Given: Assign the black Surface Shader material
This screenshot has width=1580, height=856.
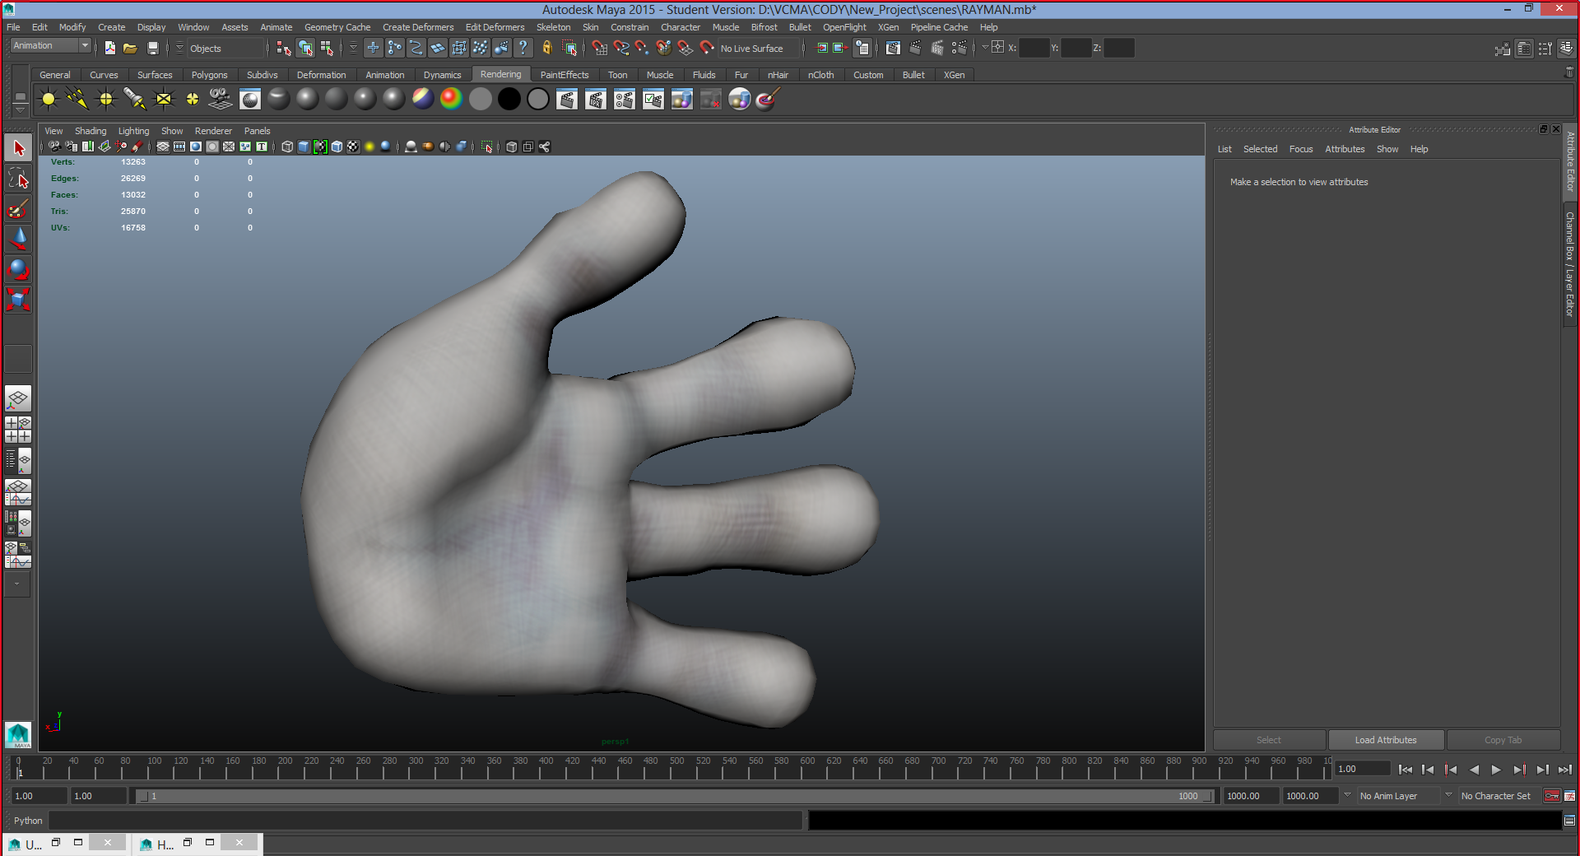Looking at the screenshot, I should (509, 100).
